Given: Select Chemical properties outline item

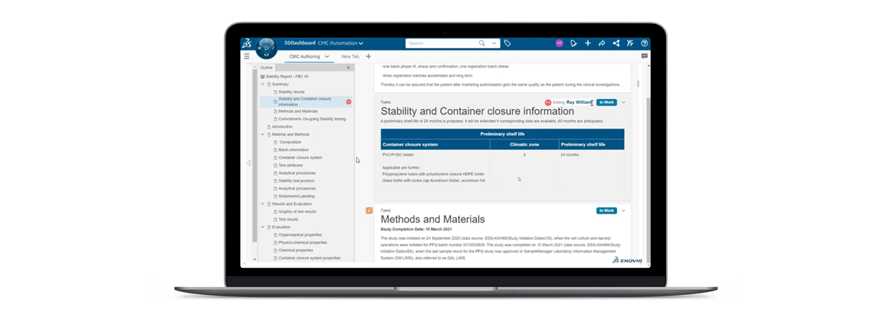Looking at the screenshot, I should pyautogui.click(x=296, y=250).
